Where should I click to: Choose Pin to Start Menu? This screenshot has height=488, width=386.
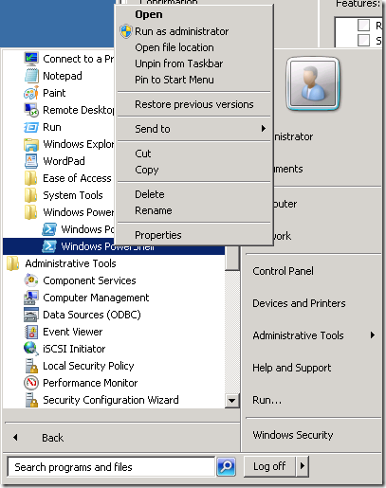pyautogui.click(x=193, y=80)
